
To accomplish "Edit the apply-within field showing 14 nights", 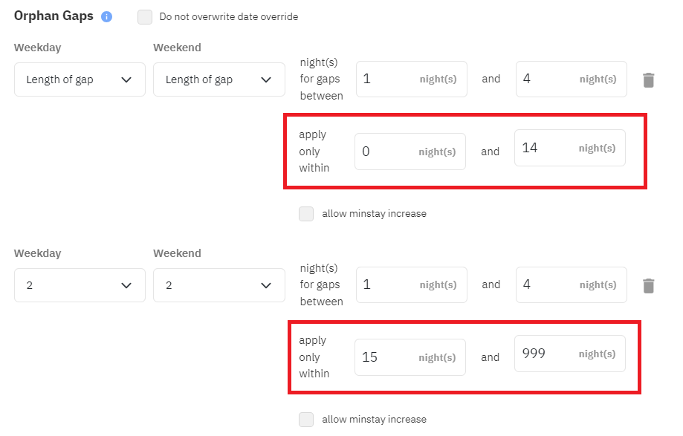I will [x=546, y=149].
